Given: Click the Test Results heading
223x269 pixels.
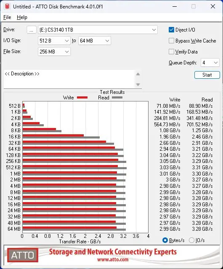Looking at the screenshot, I should pyautogui.click(x=112, y=92).
